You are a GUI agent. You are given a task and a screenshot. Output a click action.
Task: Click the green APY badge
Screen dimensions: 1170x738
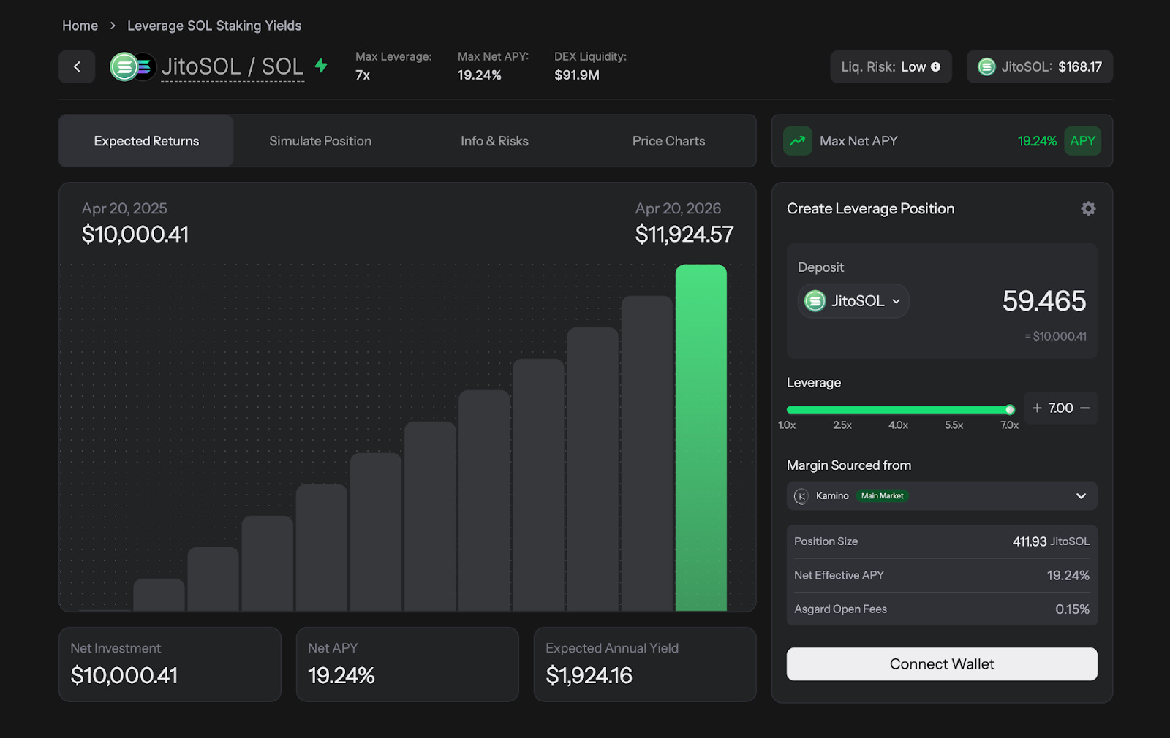[1082, 141]
